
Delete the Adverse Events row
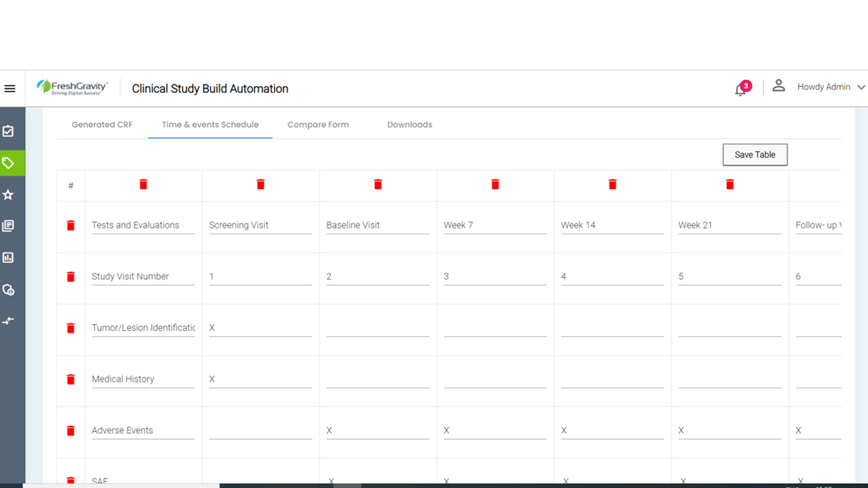71,430
